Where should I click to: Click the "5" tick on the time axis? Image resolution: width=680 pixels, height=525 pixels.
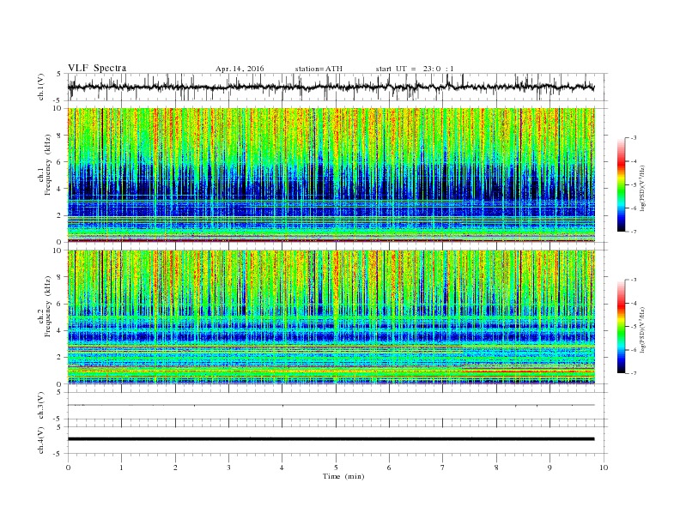point(336,468)
